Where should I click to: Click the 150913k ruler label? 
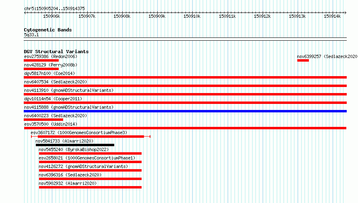297,16
